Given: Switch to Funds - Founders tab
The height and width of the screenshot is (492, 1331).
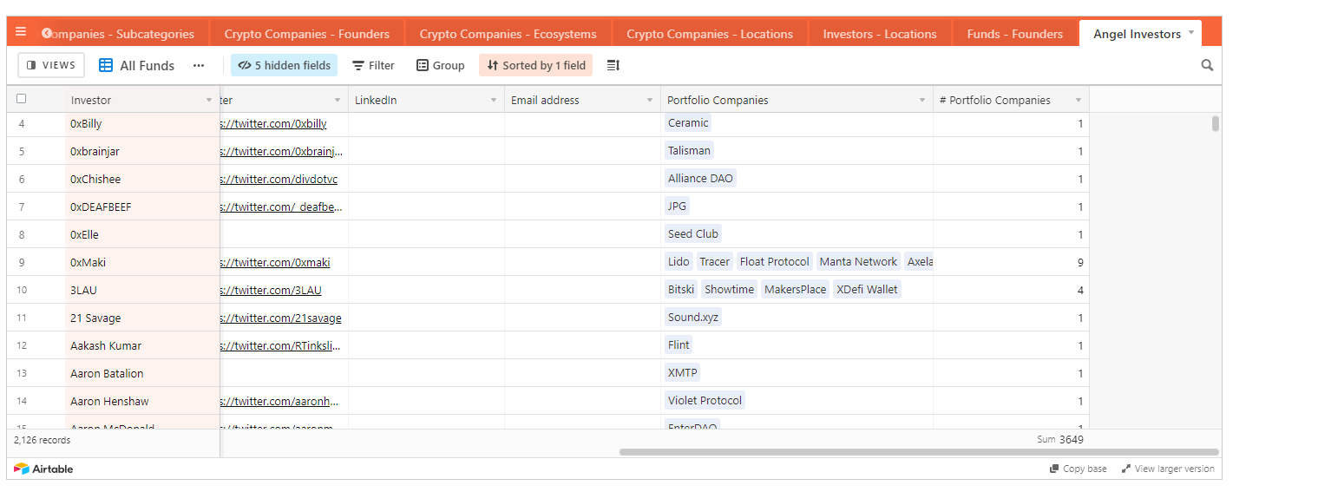Looking at the screenshot, I should pos(1015,34).
